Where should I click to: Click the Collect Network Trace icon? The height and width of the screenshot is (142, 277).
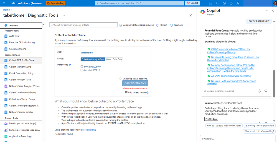pyautogui.click(x=6, y=80)
